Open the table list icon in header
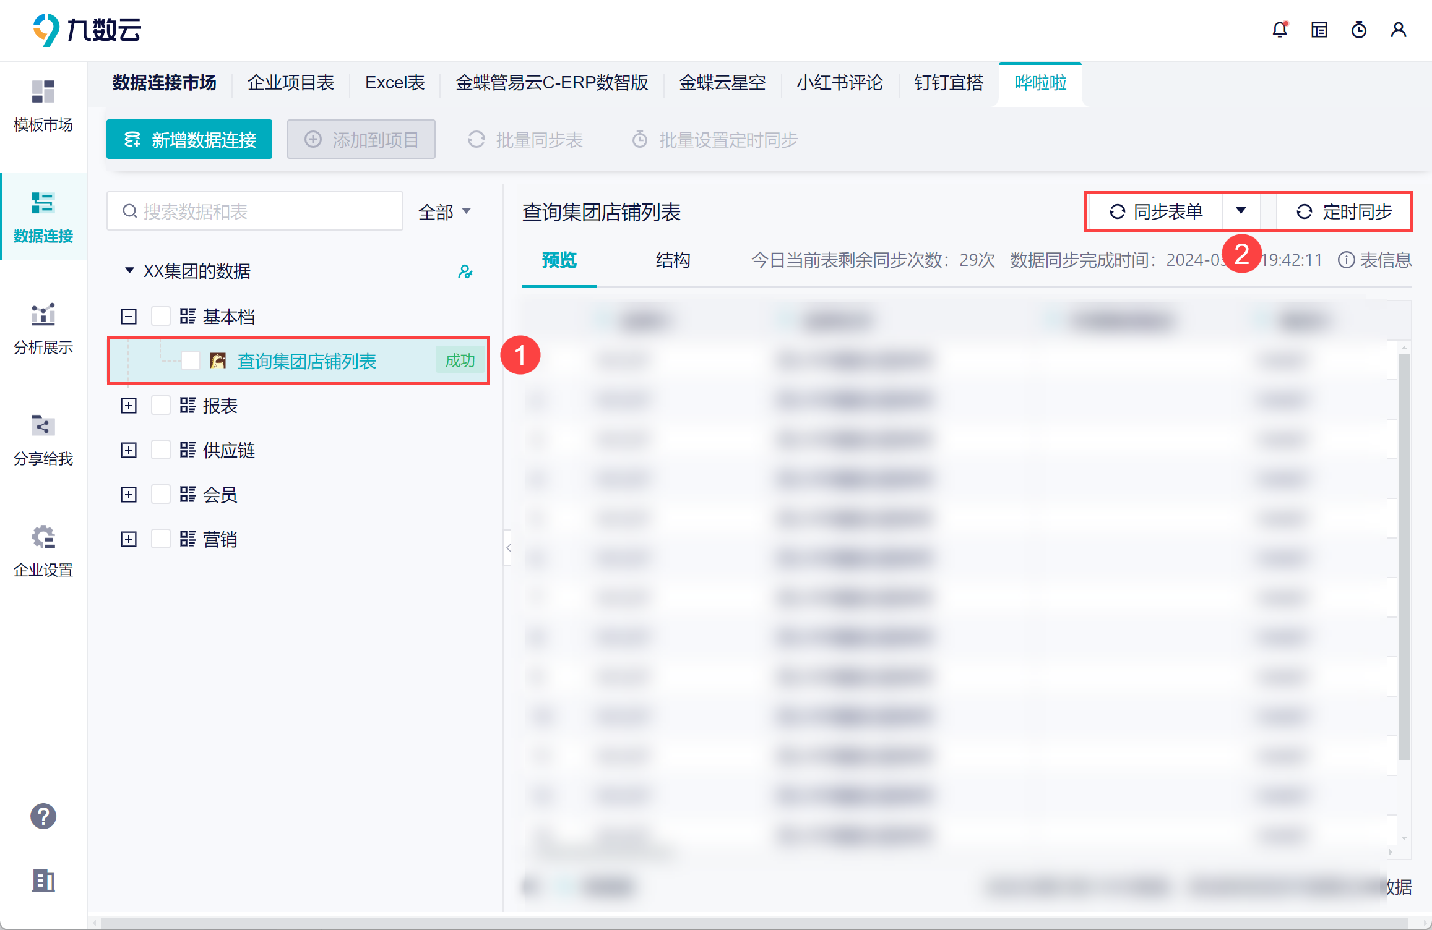The height and width of the screenshot is (930, 1432). [x=1319, y=30]
